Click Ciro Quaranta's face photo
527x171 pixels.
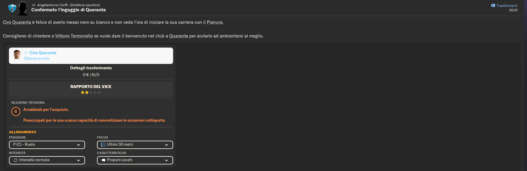tap(17, 54)
